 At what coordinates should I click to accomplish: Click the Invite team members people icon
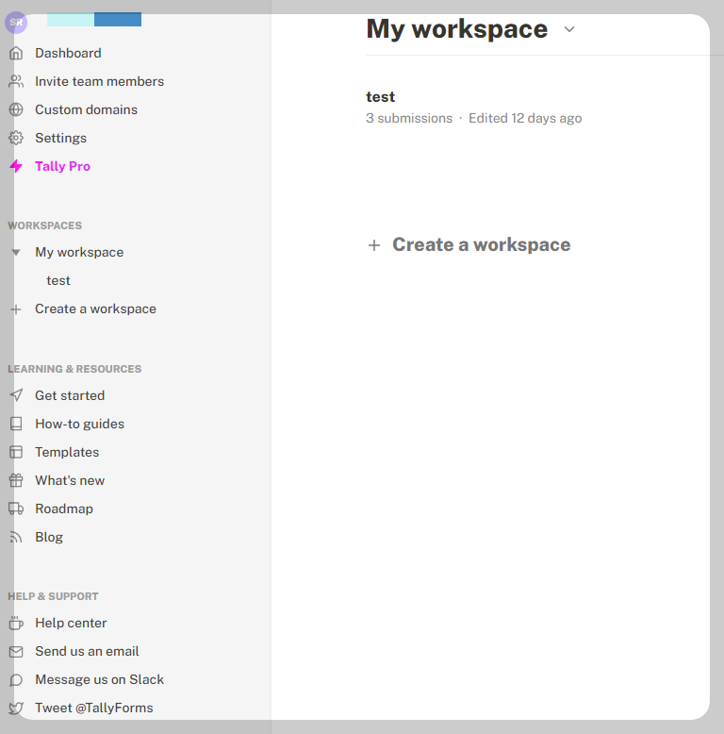16,81
